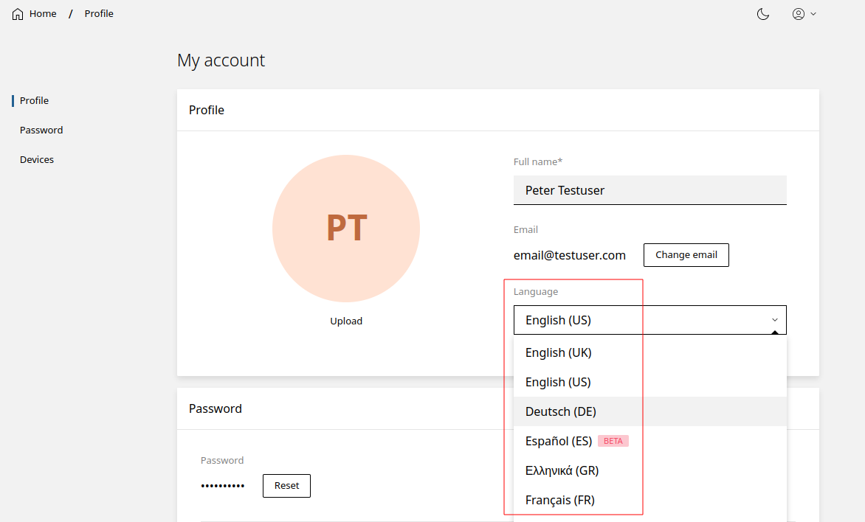Click the Full name input field

coord(649,190)
